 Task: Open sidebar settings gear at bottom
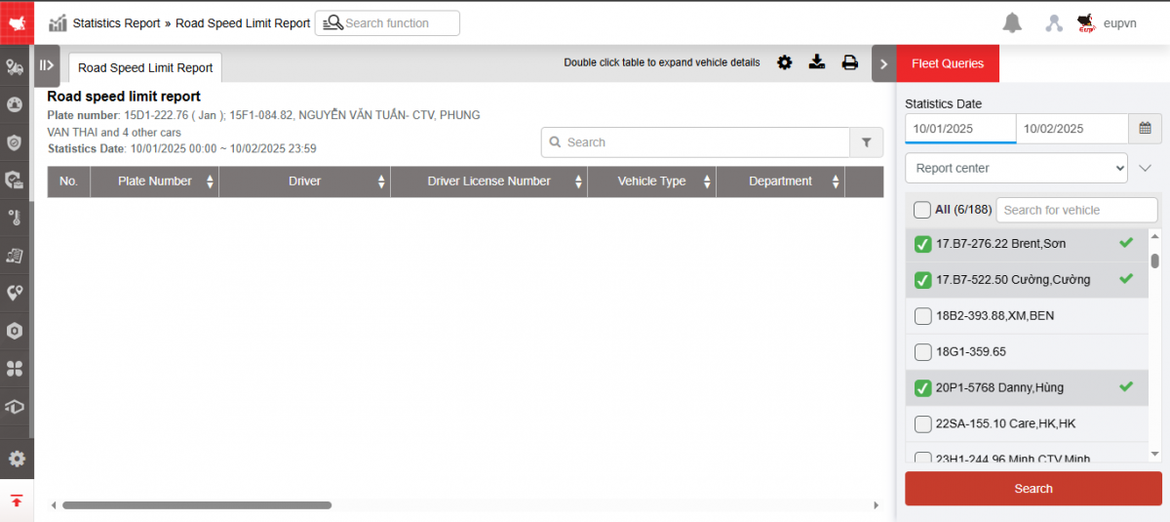17,459
